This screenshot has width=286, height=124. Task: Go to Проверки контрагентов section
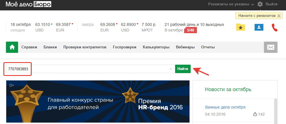[85, 47]
